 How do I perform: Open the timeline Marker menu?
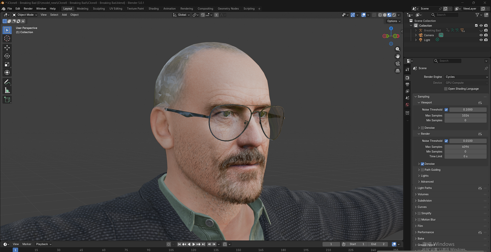coord(27,244)
